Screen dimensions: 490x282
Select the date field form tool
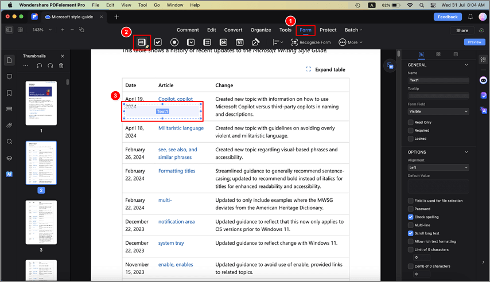[240, 42]
